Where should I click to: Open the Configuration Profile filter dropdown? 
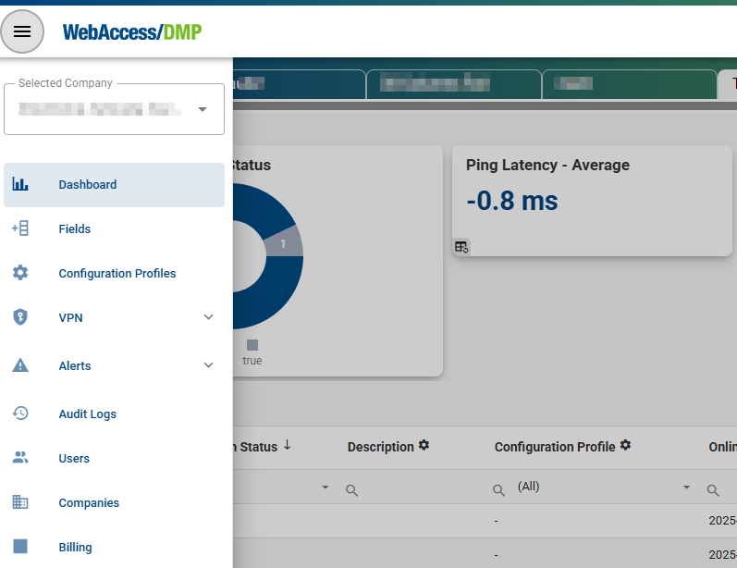(686, 488)
